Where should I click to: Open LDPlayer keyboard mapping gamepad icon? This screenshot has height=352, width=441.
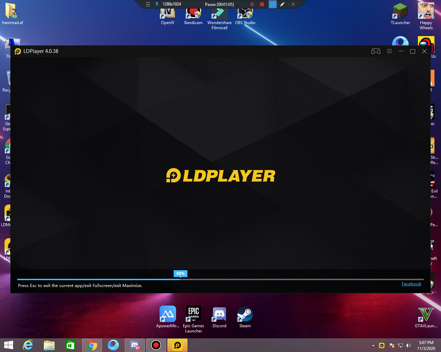tap(376, 51)
